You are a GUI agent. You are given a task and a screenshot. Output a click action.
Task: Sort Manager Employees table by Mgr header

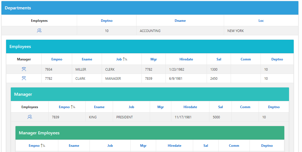pos(143,146)
